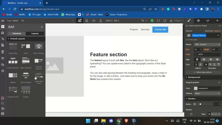Switch to the Elements tab

[17, 33]
